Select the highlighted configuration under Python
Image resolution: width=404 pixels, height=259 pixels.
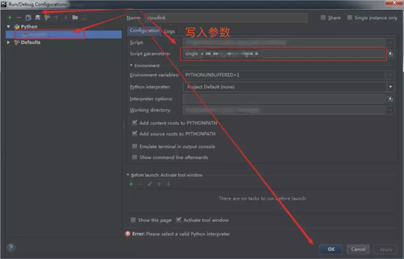pyautogui.click(x=63, y=34)
